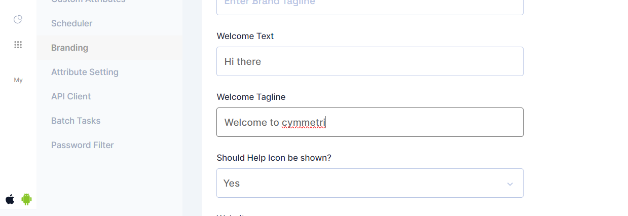Screen dimensions: 628x216
Task: Expand the Help Icon dropdown showing Yes
Action: [x=370, y=183]
